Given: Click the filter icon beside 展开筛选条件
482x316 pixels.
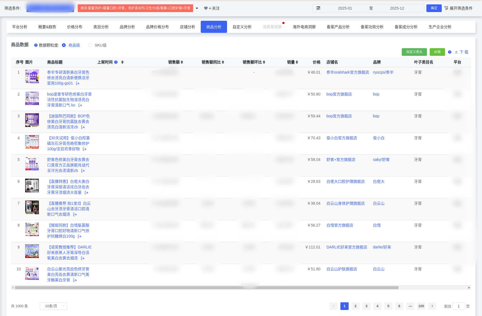Looking at the screenshot, I should (446, 8).
